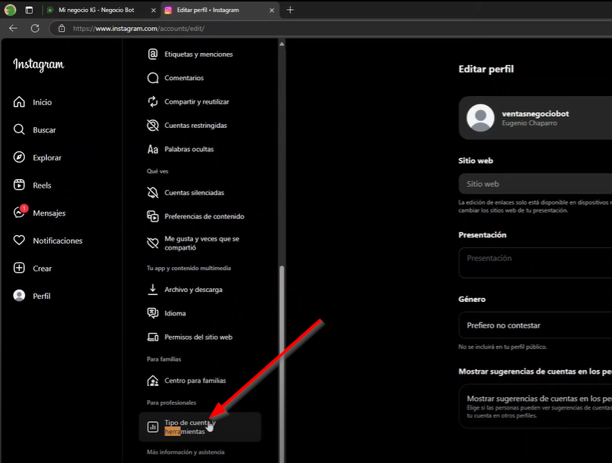Select the Idioma language icon

click(x=152, y=313)
